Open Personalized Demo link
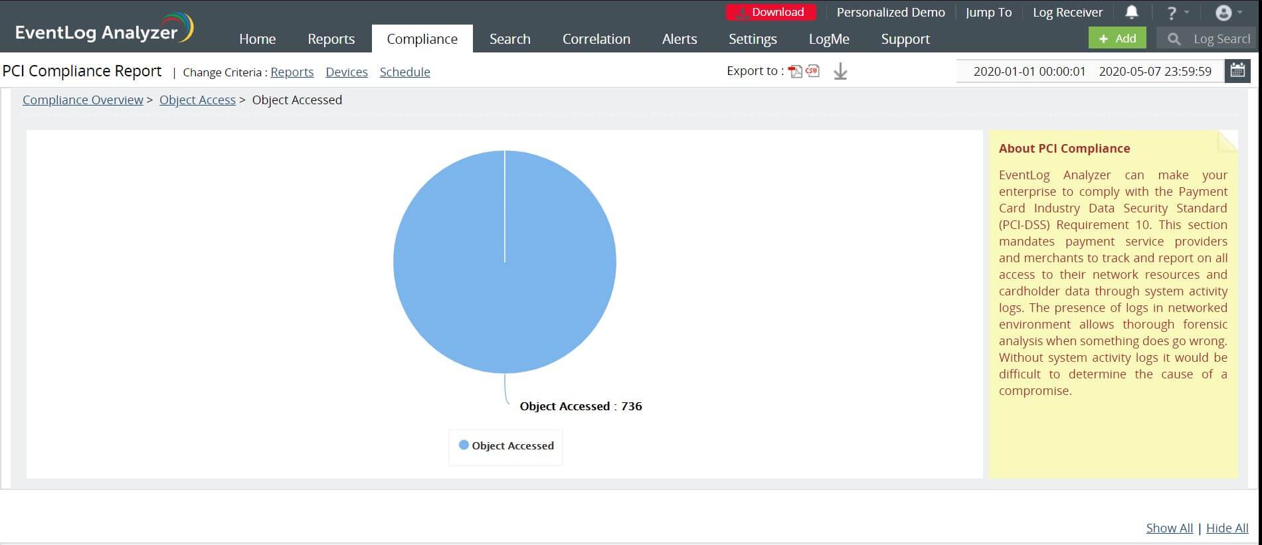The width and height of the screenshot is (1262, 545). [891, 12]
